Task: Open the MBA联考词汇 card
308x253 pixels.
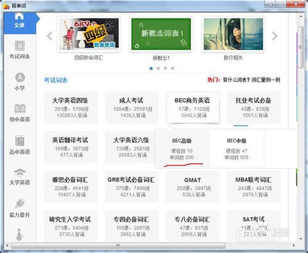Action: (254, 187)
